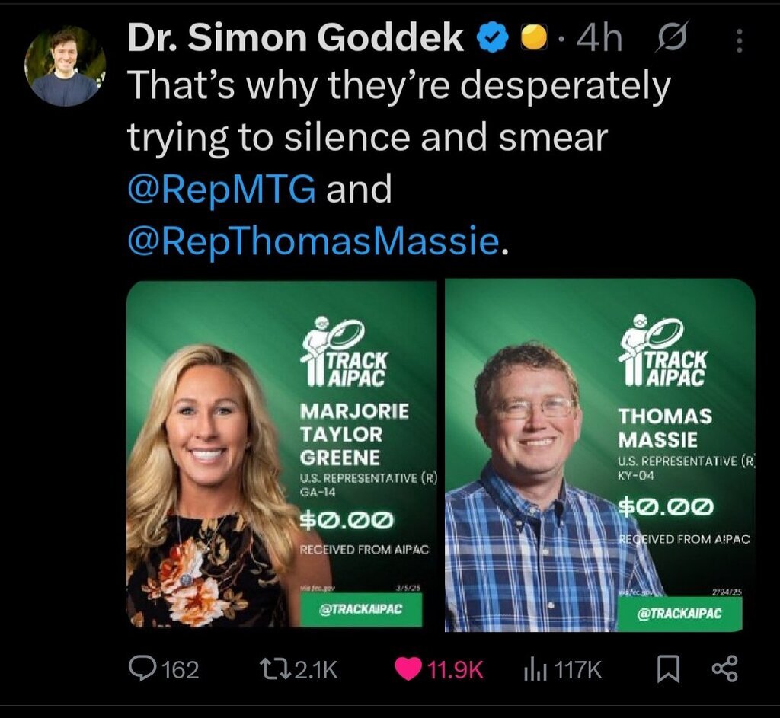Click the blue verified checkmark badge
The height and width of the screenshot is (718, 780).
[493, 38]
